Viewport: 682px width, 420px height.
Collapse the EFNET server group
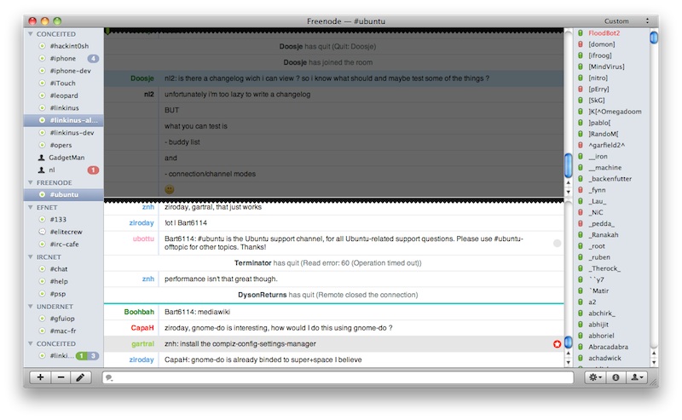pyautogui.click(x=31, y=207)
